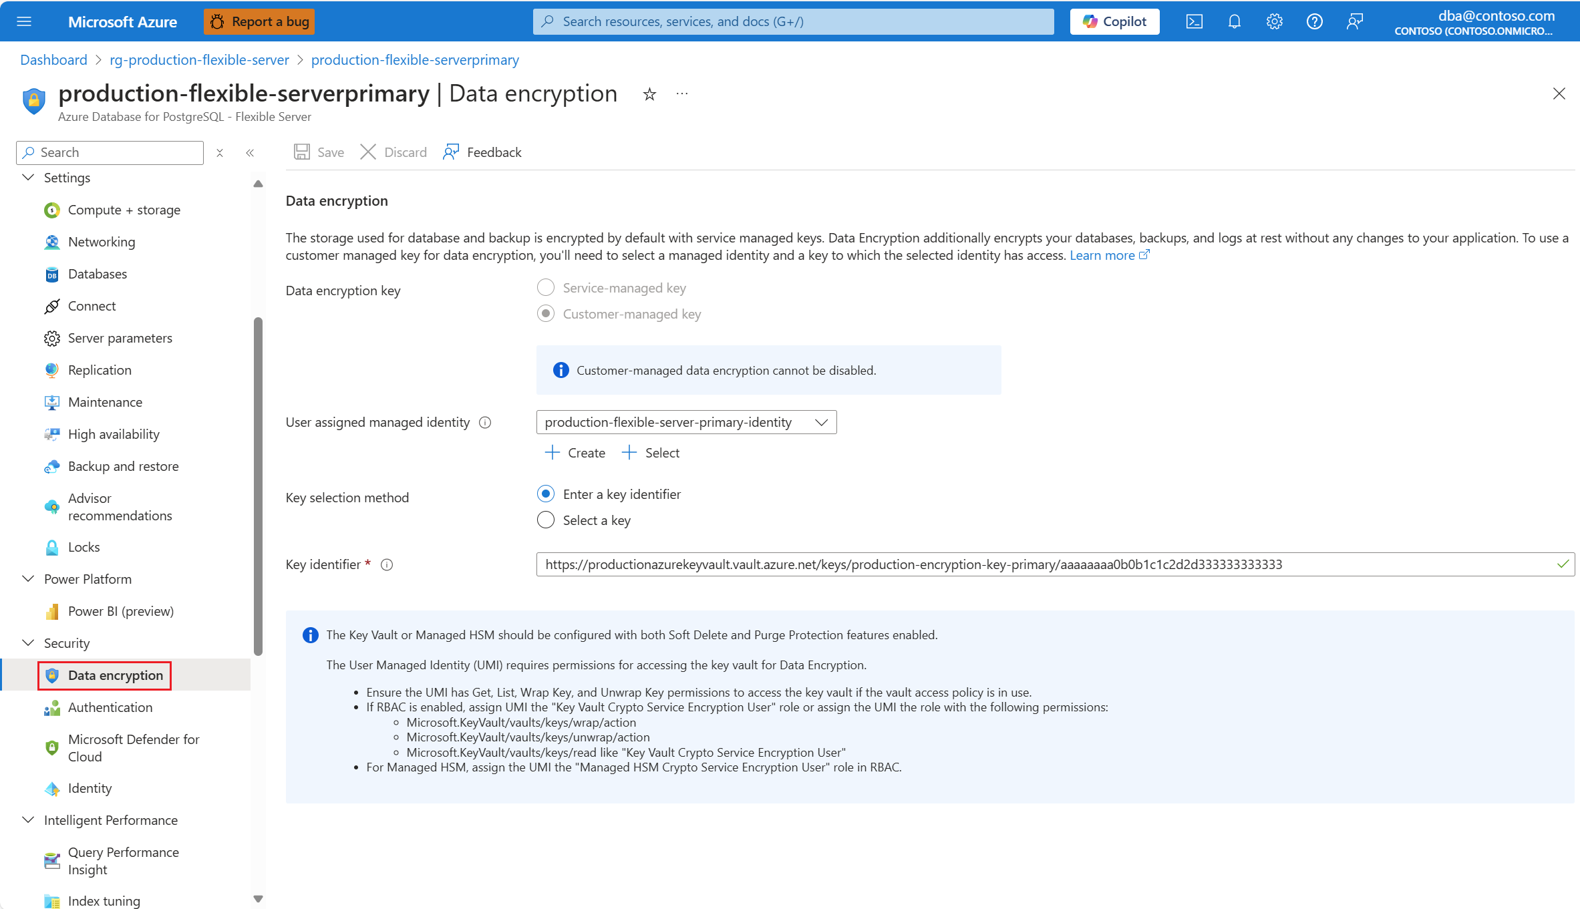Choose 'Enter a key identifier' option
This screenshot has height=909, width=1580.
(x=546, y=494)
